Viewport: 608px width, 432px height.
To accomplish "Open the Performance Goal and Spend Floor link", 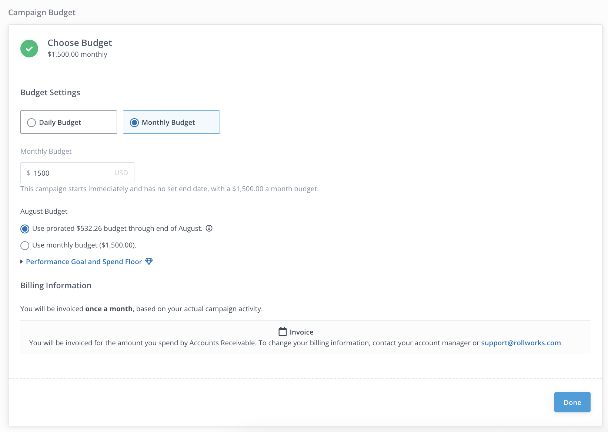I will click(84, 262).
